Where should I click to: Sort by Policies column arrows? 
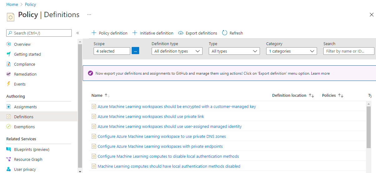(341, 96)
